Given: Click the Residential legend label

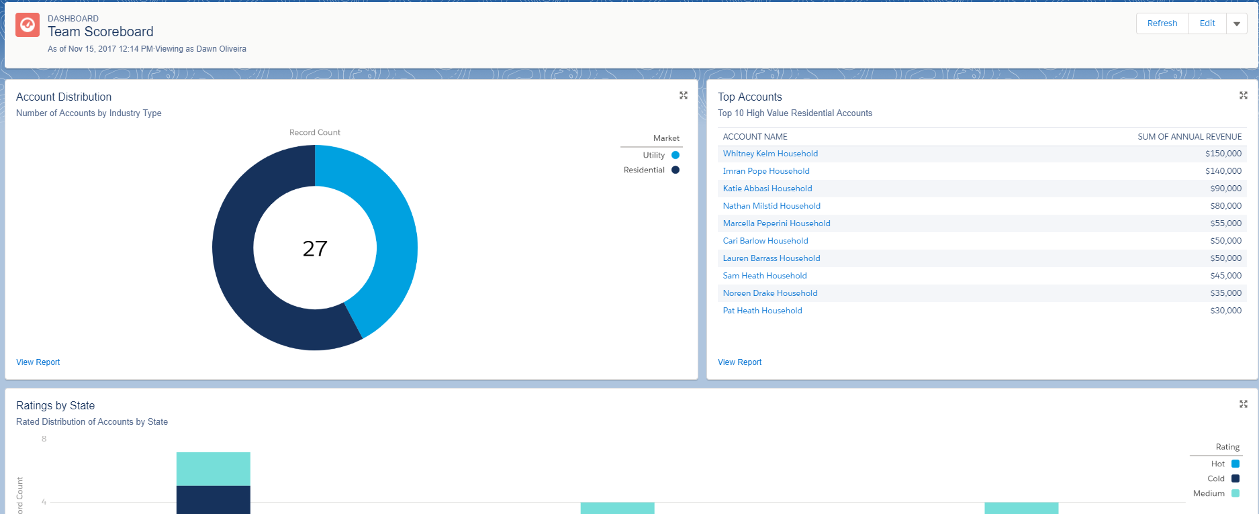Looking at the screenshot, I should [644, 170].
